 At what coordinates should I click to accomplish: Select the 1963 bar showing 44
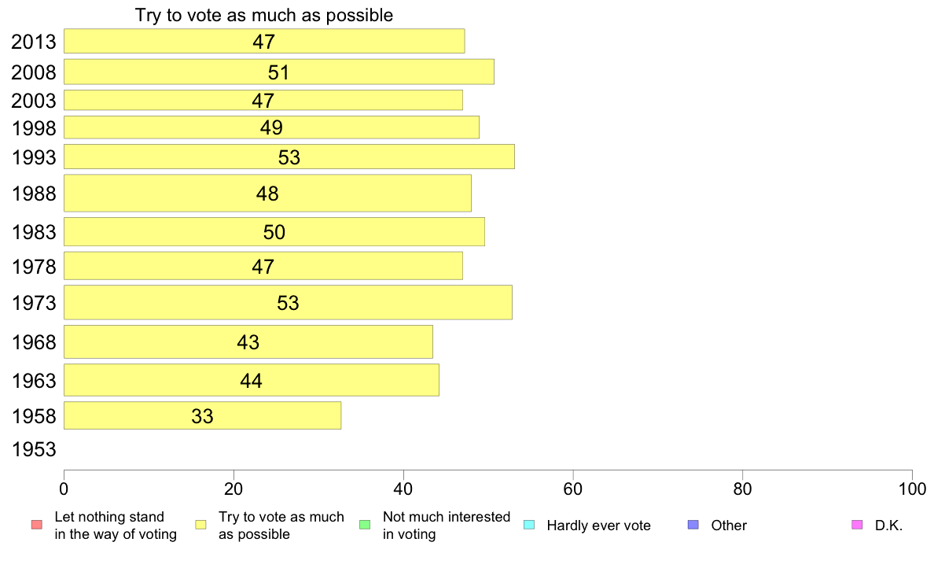(x=252, y=380)
